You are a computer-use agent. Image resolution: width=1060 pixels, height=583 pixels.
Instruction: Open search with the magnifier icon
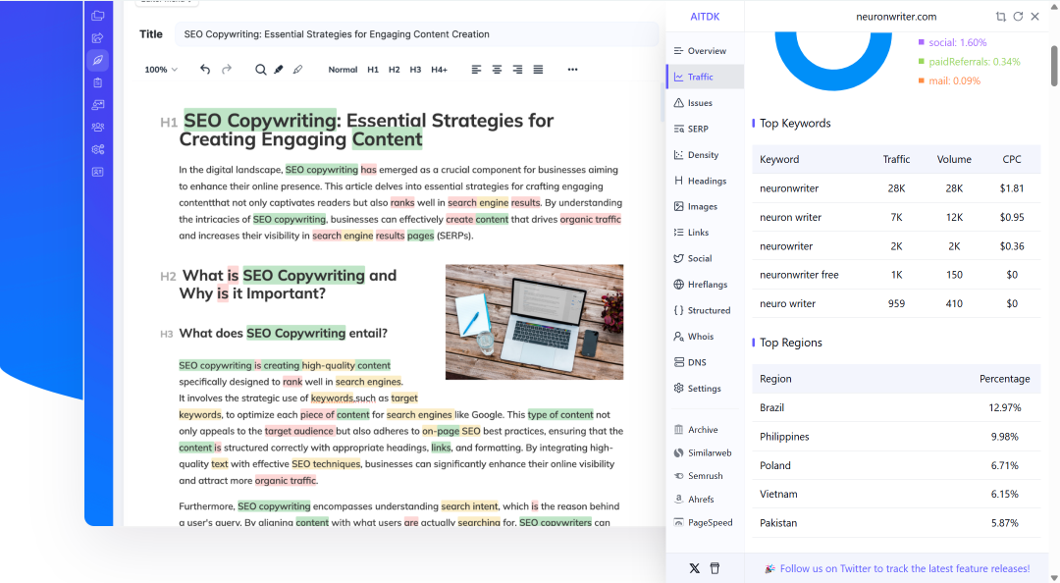click(x=260, y=70)
